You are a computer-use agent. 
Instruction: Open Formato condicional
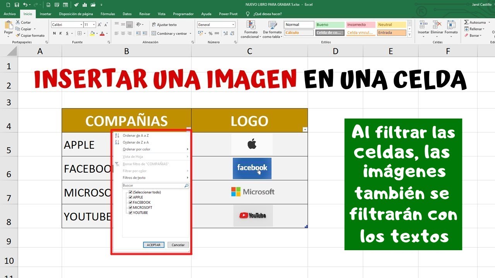click(251, 29)
